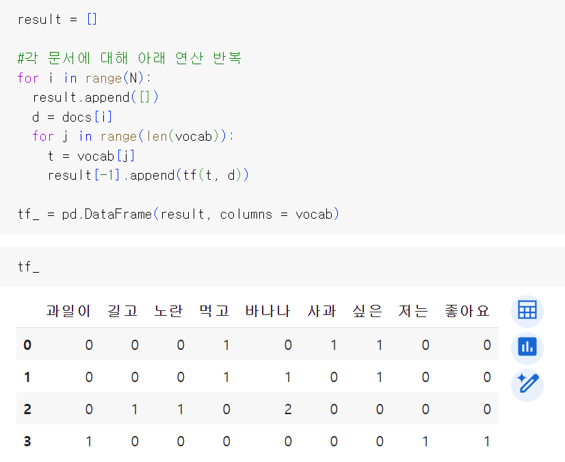
Task: Click the 싶은 column header
Action: pyautogui.click(x=367, y=311)
